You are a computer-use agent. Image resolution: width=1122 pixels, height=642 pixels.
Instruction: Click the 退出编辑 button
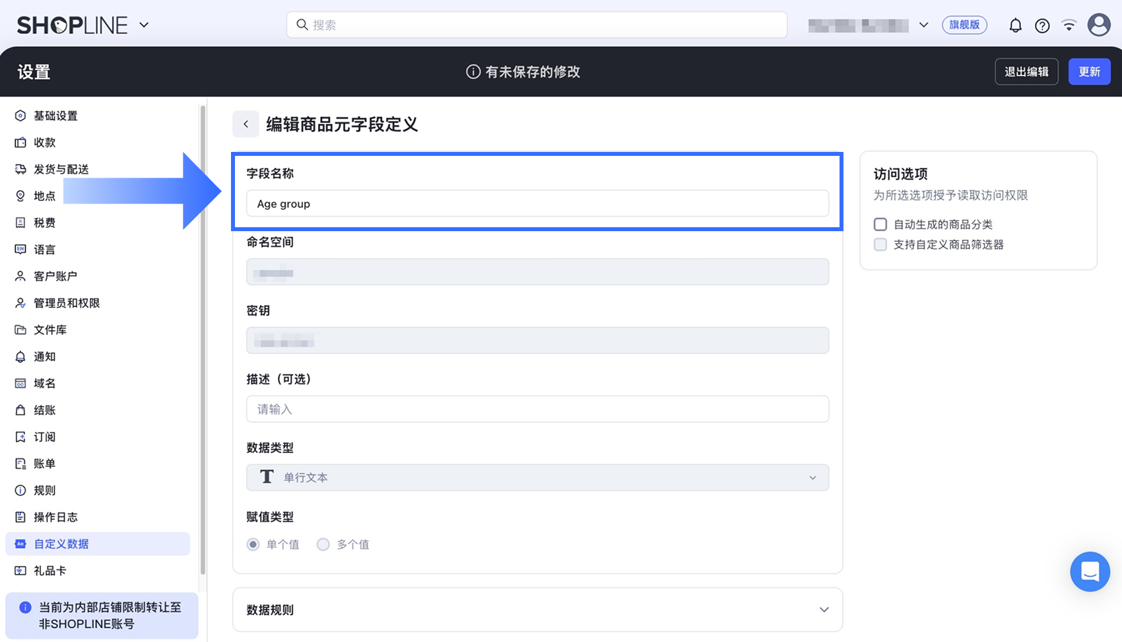(x=1026, y=71)
